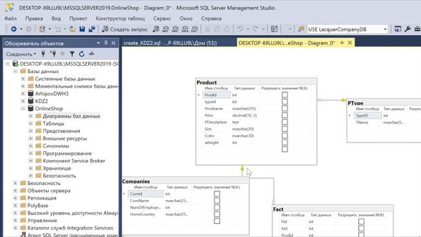
Task: Click the DAX query toolbar icon
Action: pos(195,29)
